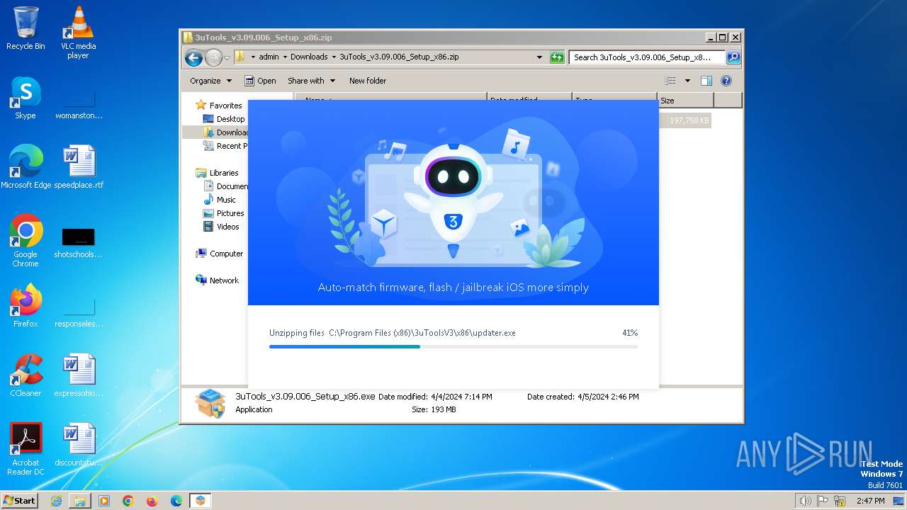
Task: Click the search magnifier button
Action: pyautogui.click(x=733, y=57)
